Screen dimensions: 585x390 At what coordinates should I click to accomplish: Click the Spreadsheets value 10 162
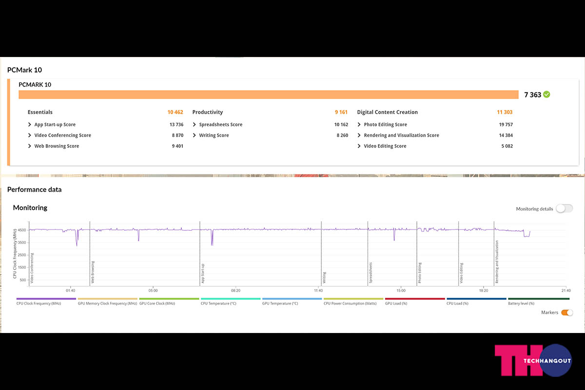coord(341,125)
